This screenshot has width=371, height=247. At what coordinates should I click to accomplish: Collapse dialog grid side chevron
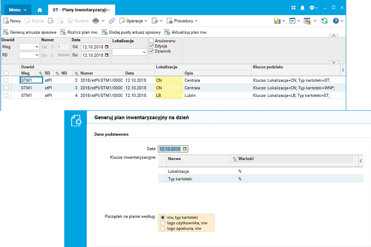361,161
